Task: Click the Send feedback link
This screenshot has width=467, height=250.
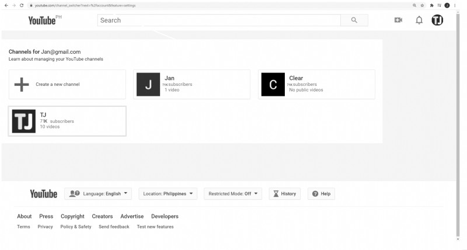Action: click(x=114, y=227)
